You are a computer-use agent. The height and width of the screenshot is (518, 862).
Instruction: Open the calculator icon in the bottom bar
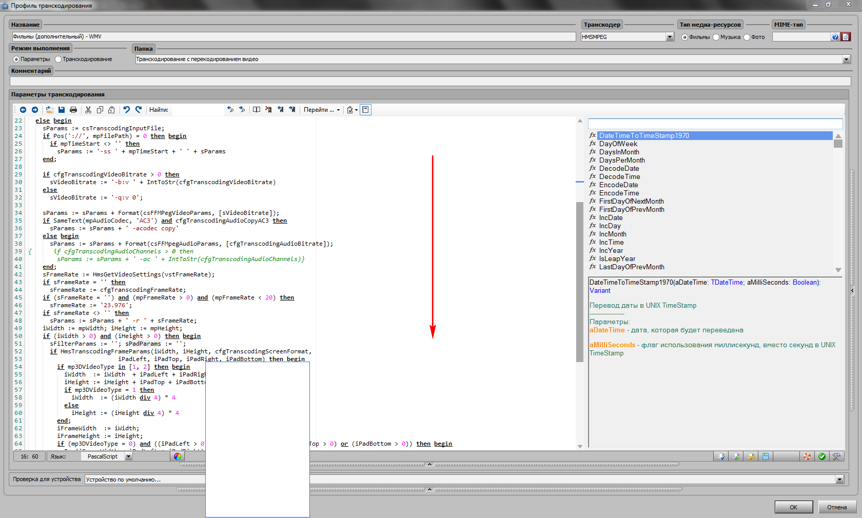(x=766, y=456)
